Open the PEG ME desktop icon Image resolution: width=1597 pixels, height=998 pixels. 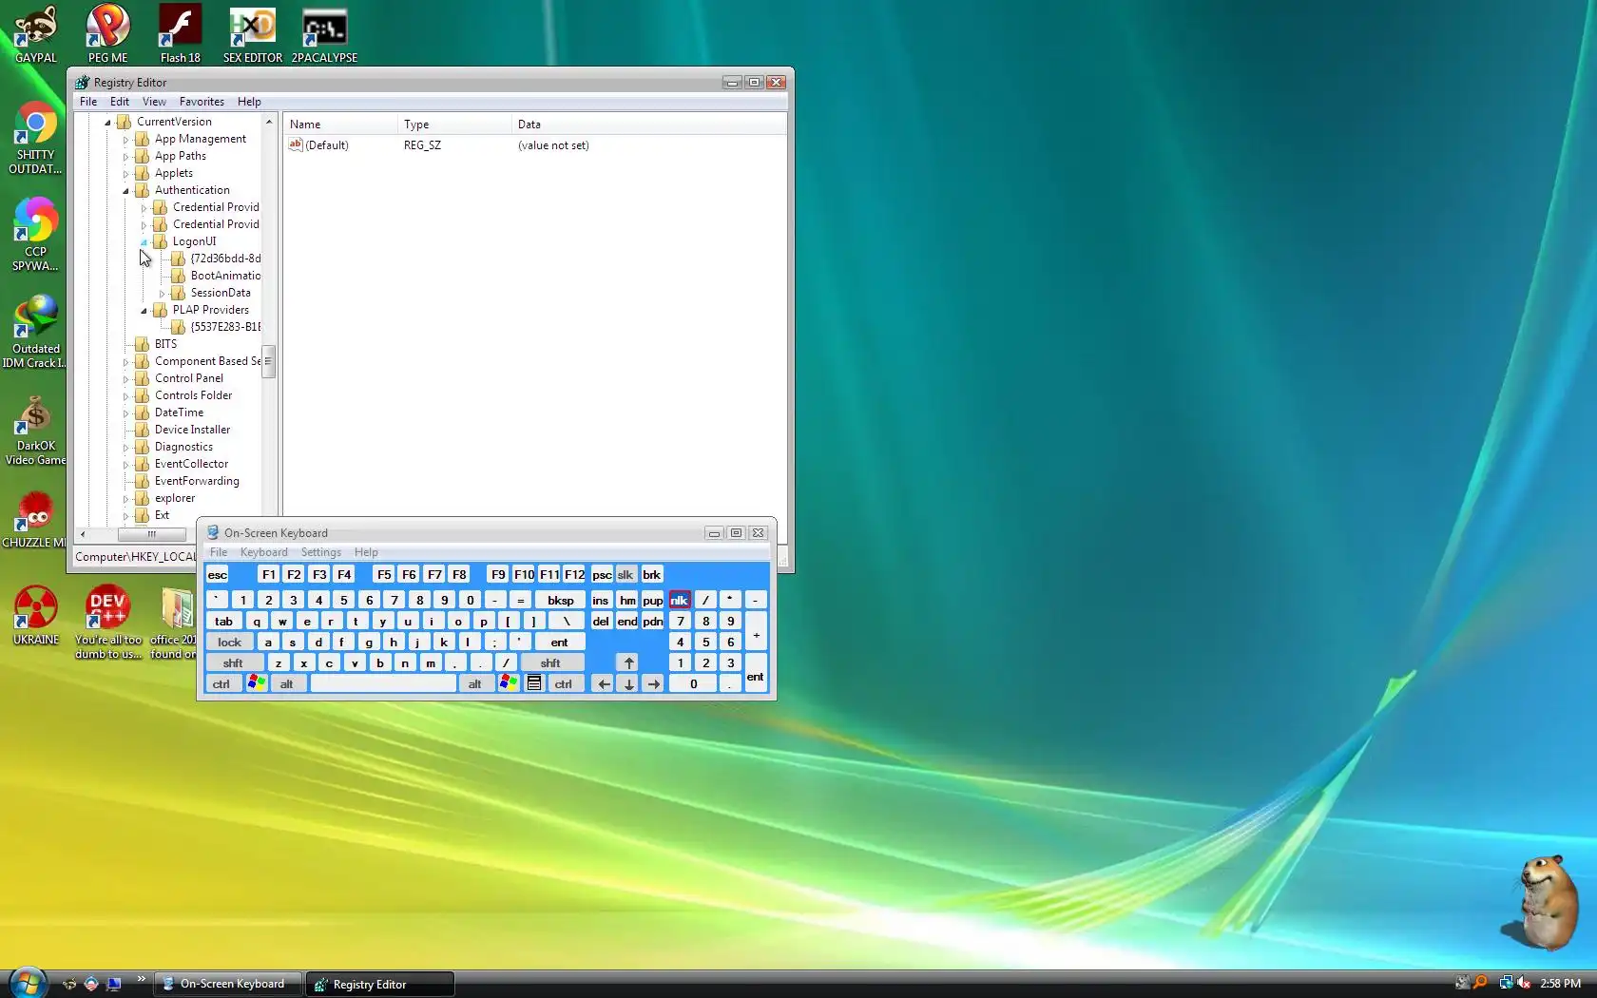[107, 34]
